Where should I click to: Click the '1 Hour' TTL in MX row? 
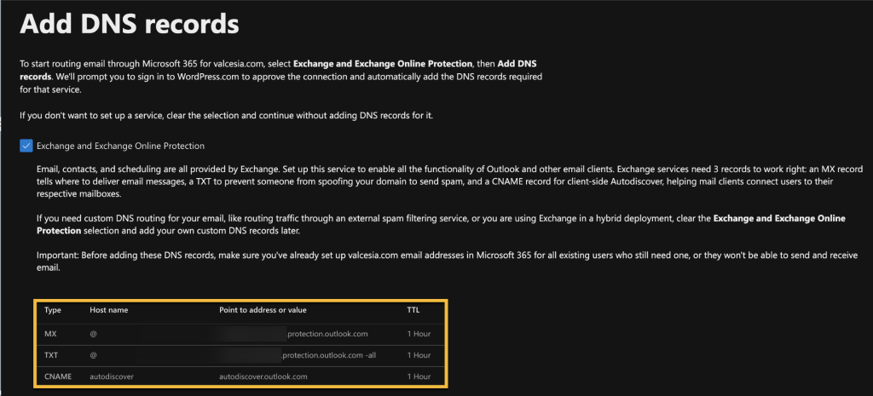(419, 333)
